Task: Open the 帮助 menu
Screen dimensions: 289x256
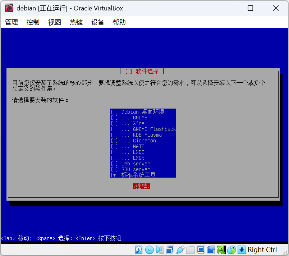Action: 119,22
